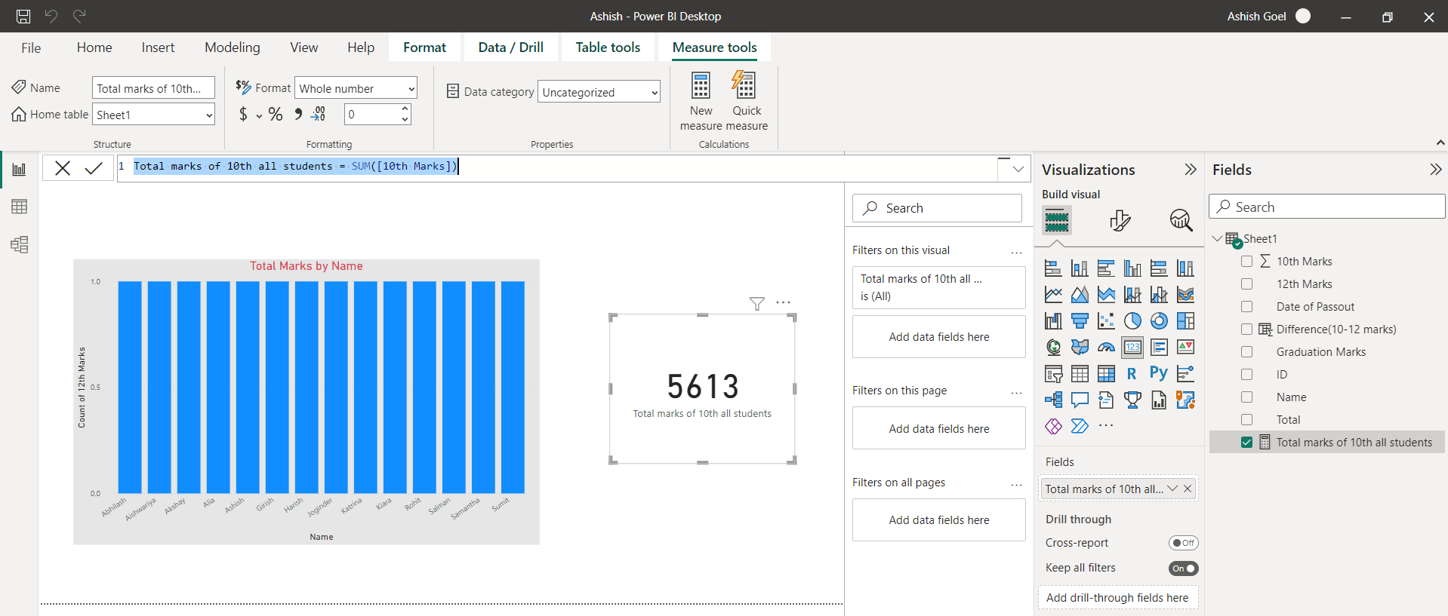Screen dimensions: 1448x616
Task: Collapse the Visualizations pane
Action: click(x=1190, y=170)
